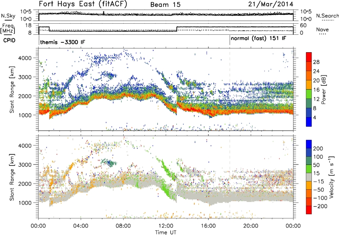Pick the top blue Velocity segment above 200
The width and height of the screenshot is (339, 235).
[x=309, y=144]
